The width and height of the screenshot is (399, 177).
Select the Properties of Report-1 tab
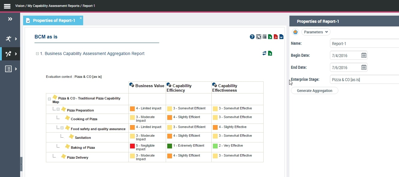coord(54,20)
